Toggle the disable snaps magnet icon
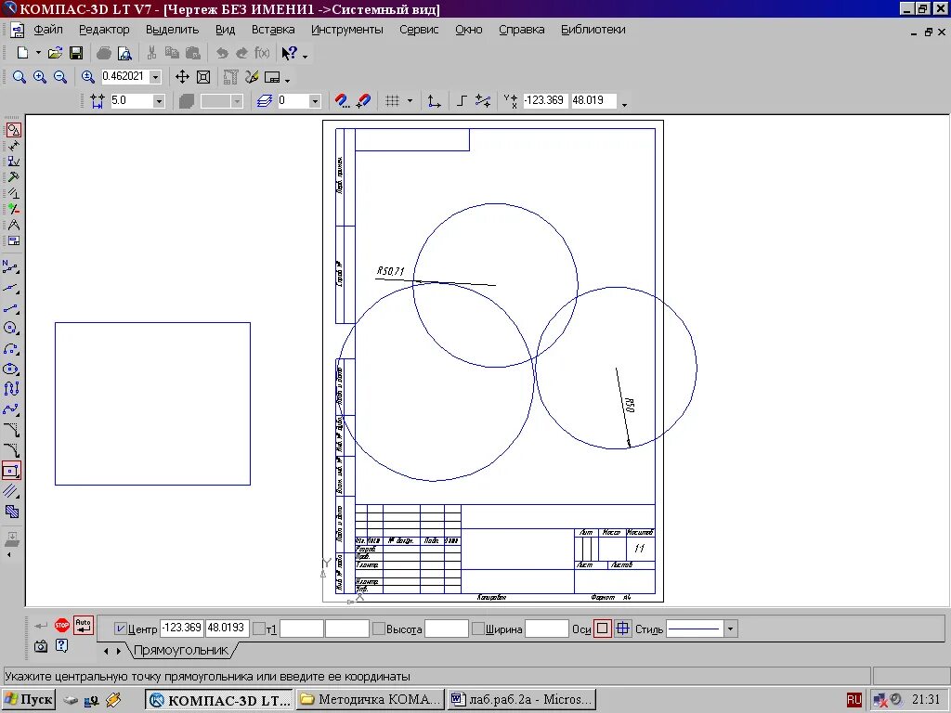This screenshot has width=951, height=713. point(363,100)
